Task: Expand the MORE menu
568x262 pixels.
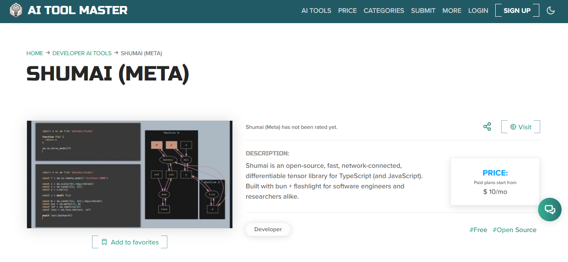Action: [x=452, y=11]
